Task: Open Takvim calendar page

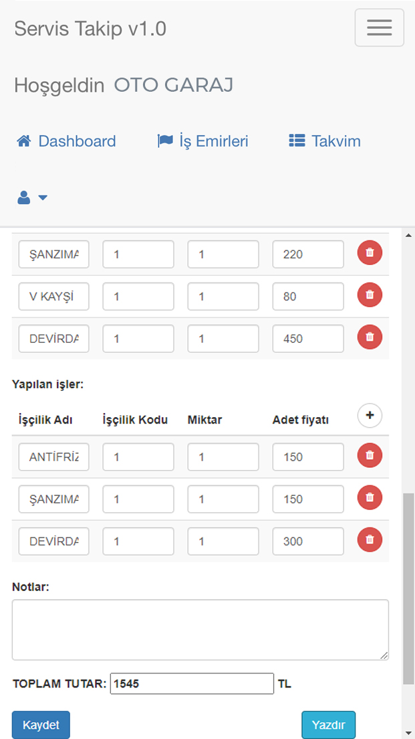Action: point(325,141)
